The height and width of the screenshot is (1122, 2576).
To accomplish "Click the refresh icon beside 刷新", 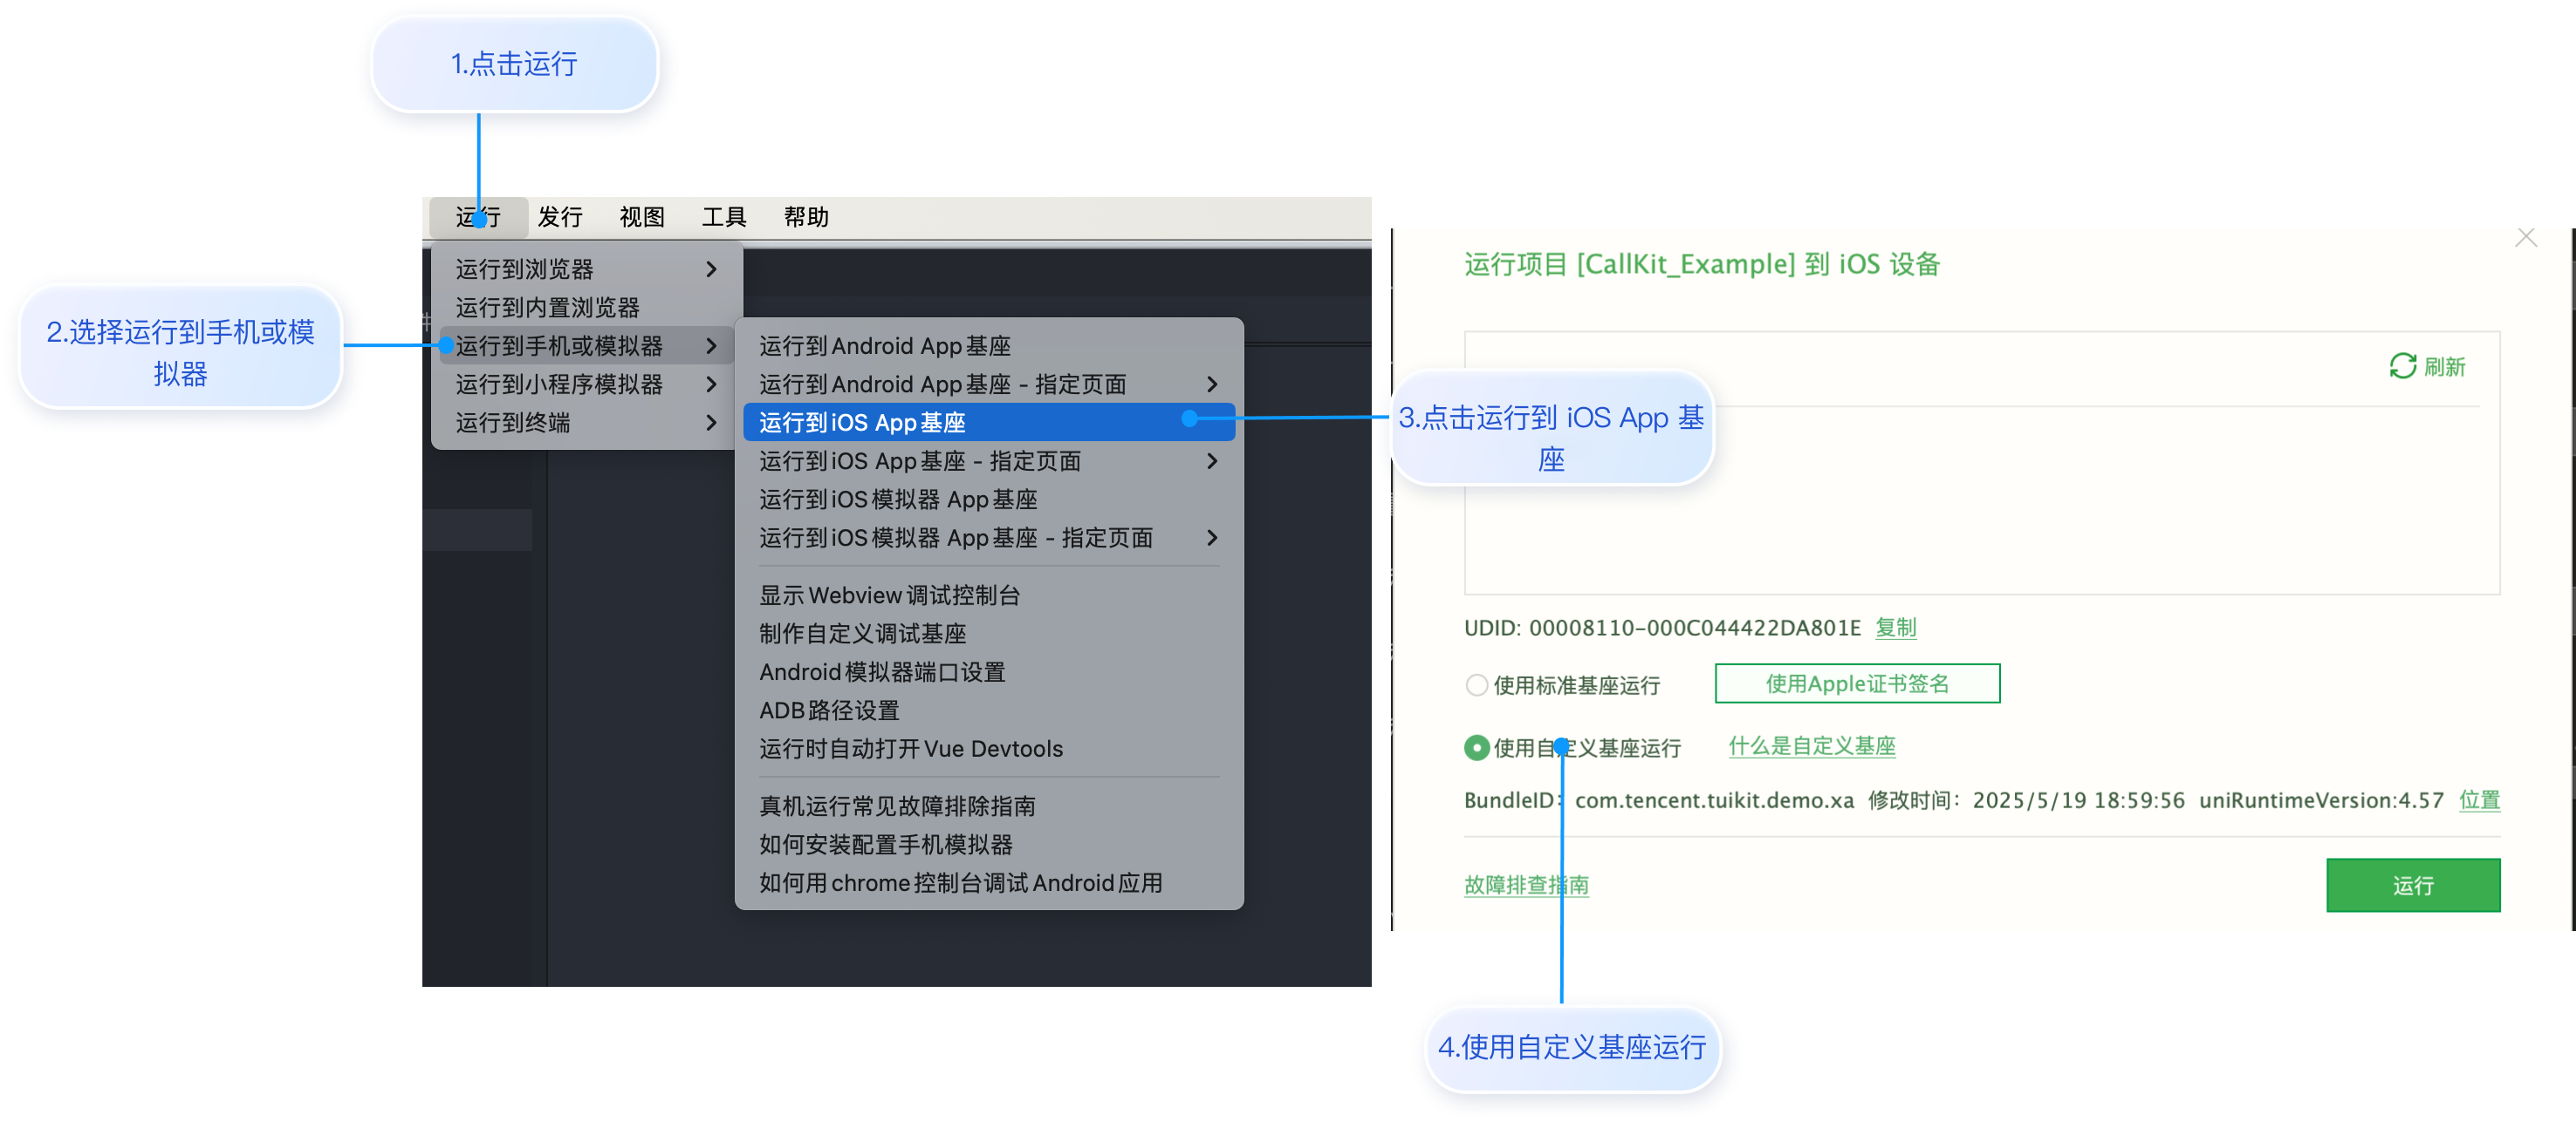I will 2402,367.
